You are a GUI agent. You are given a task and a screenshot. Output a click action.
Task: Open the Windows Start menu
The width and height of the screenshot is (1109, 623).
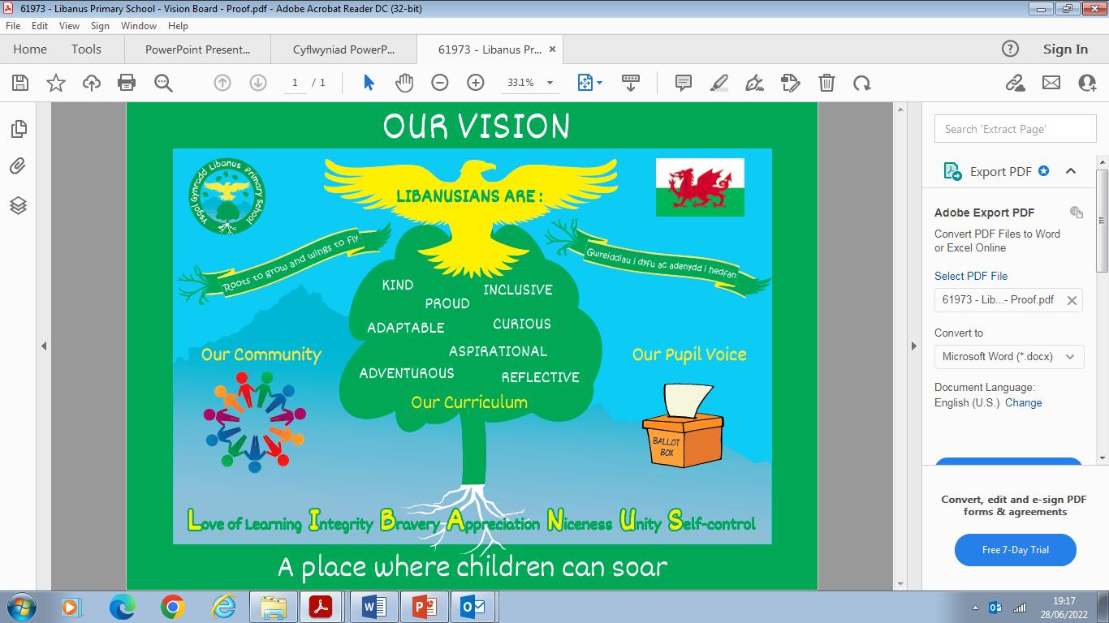point(20,607)
